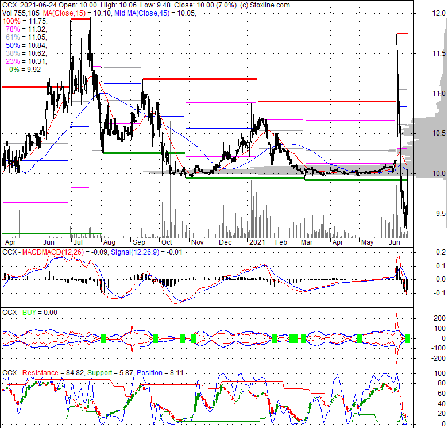Click the 'Position = 8.11' legend
The width and height of the screenshot is (448, 428).
pos(160,373)
